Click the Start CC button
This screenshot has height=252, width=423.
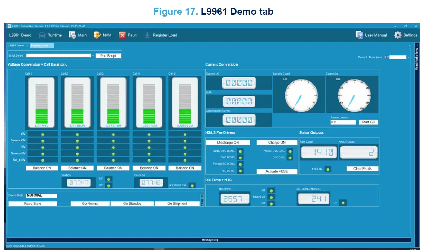click(x=368, y=122)
